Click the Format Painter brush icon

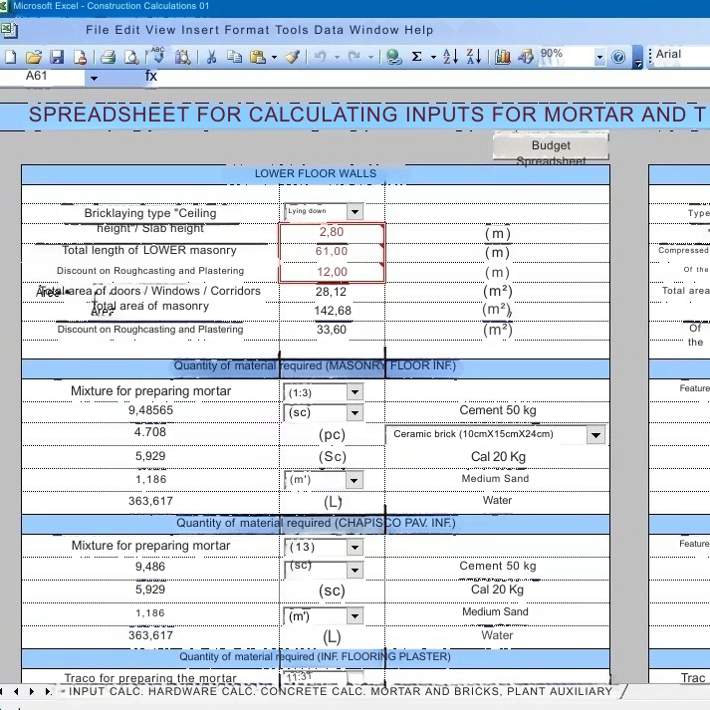292,57
